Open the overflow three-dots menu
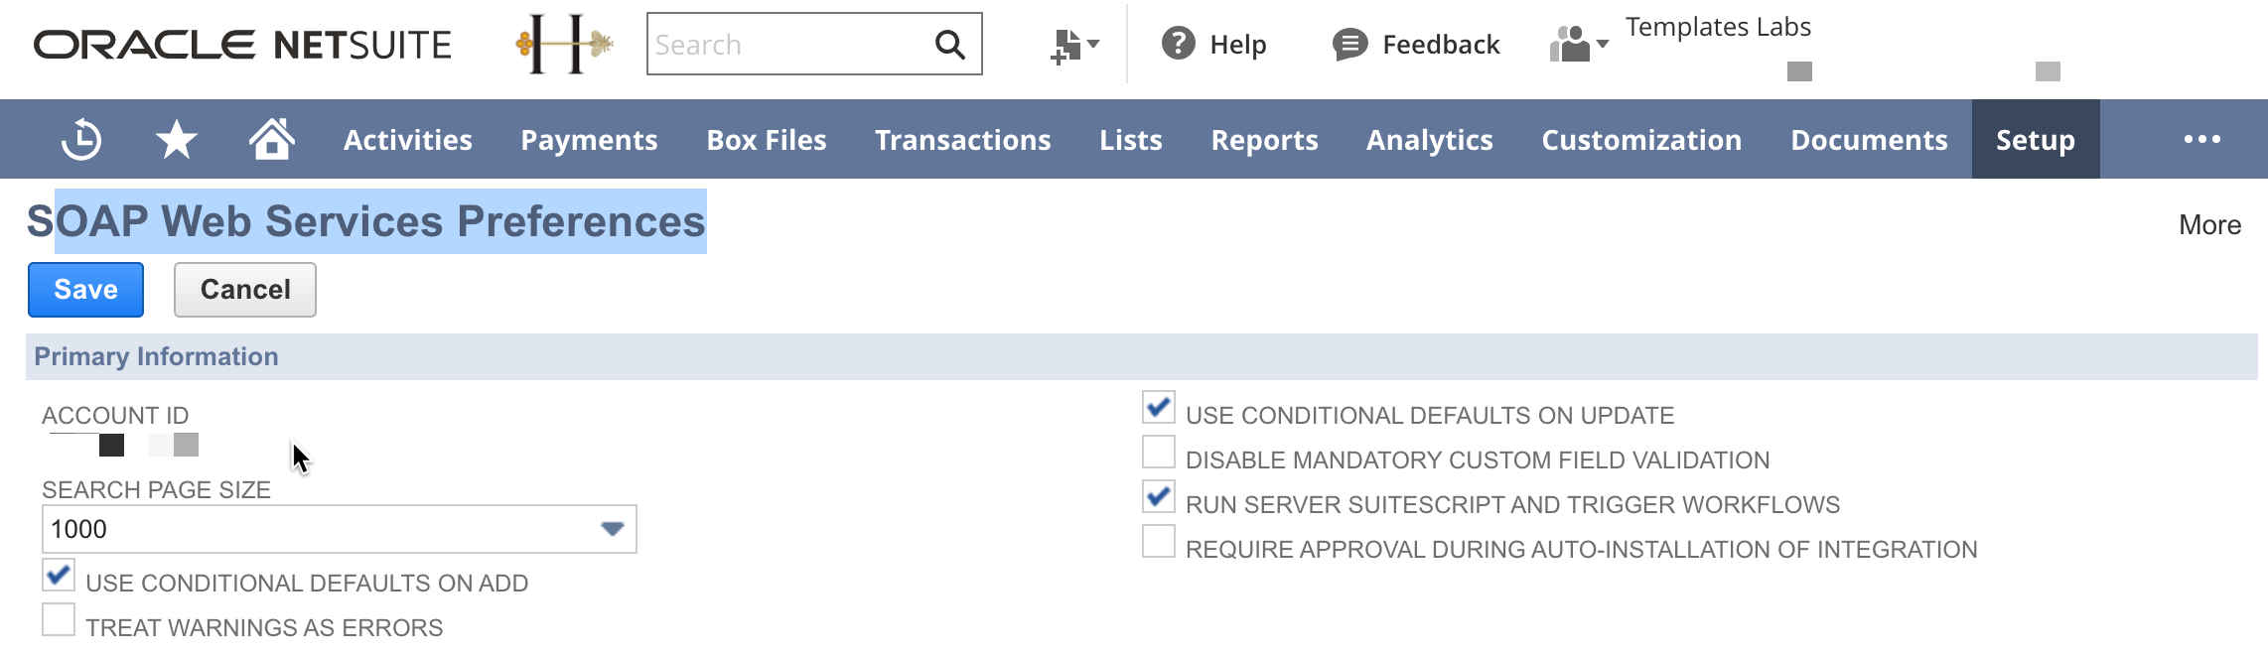Image resolution: width=2268 pixels, height=657 pixels. pos(2202,139)
